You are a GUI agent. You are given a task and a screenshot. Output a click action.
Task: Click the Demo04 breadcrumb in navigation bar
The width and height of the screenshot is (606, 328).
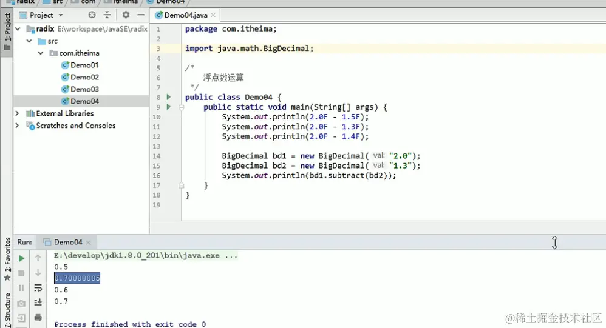coord(166,2)
